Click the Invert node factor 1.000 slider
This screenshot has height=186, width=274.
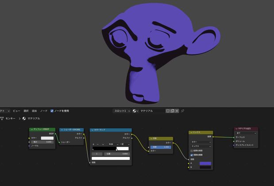pos(161,147)
